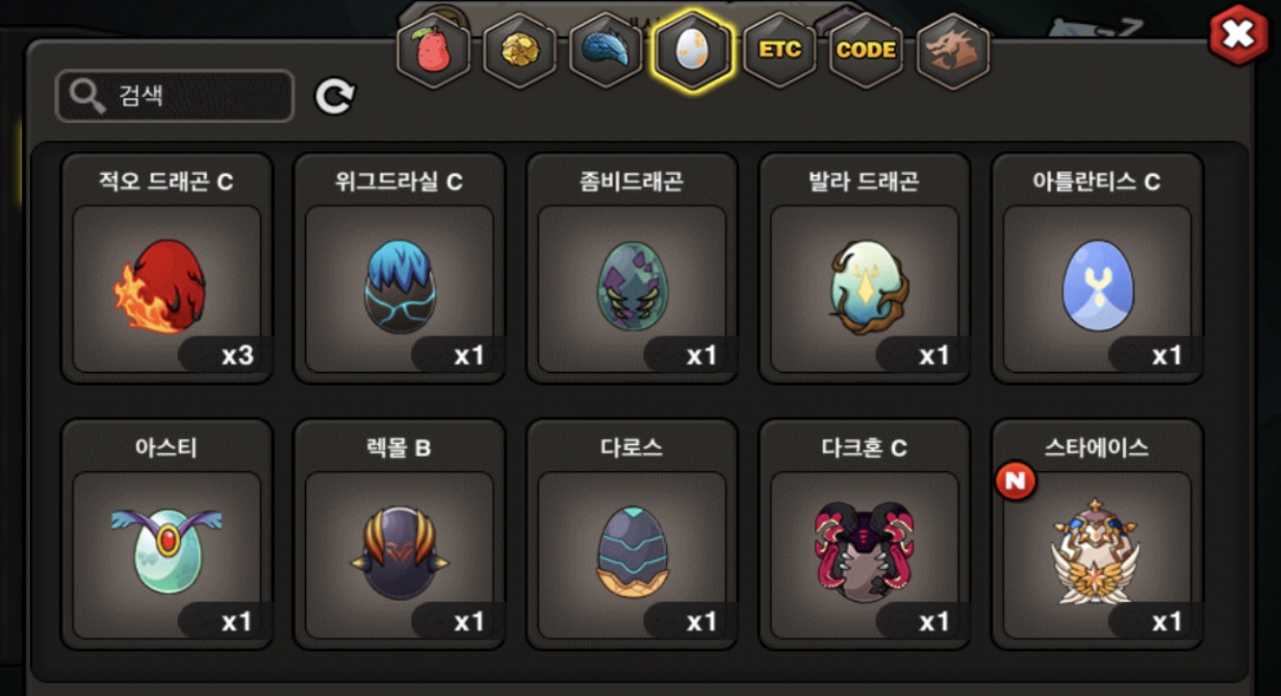Open the new 스타에이스 egg
The height and width of the screenshot is (696, 1281).
[x=1097, y=534]
